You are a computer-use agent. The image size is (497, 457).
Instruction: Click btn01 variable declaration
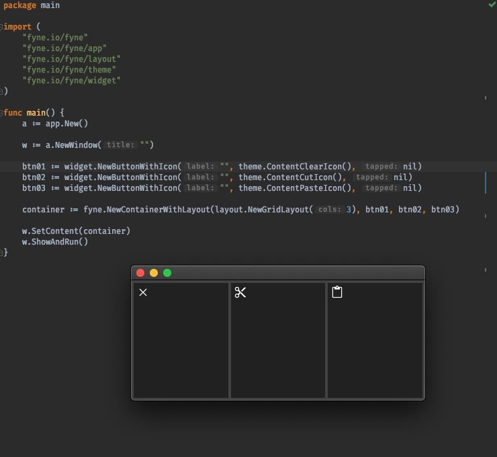pos(34,167)
